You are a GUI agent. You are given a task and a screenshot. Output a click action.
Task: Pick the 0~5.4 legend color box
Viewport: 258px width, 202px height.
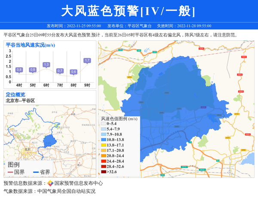coord(103,124)
